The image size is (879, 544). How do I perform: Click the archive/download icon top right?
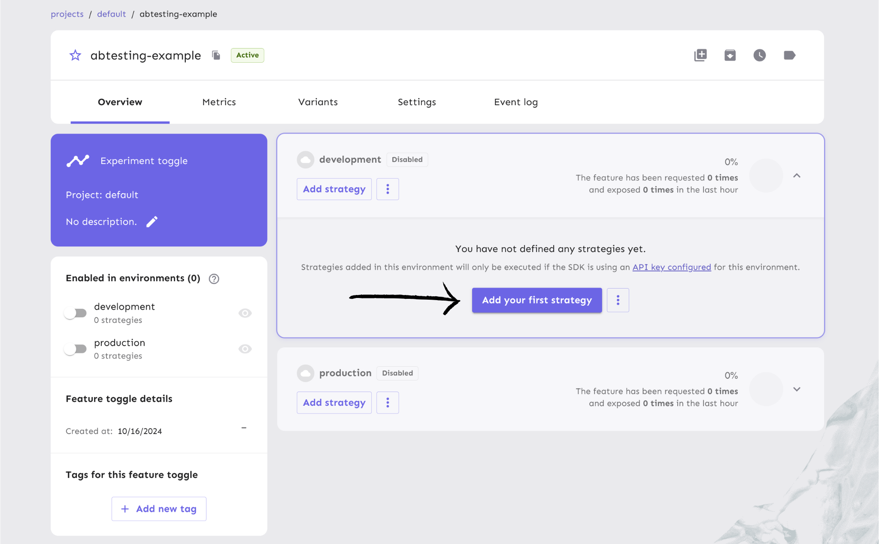[x=730, y=55]
